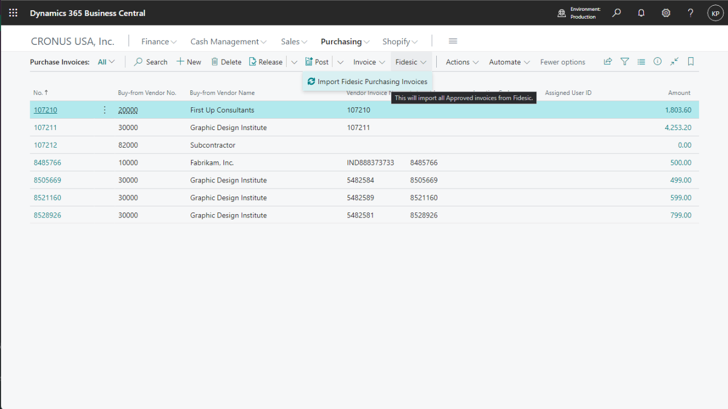728x409 pixels.
Task: Delete the selected invoice
Action: 226,62
